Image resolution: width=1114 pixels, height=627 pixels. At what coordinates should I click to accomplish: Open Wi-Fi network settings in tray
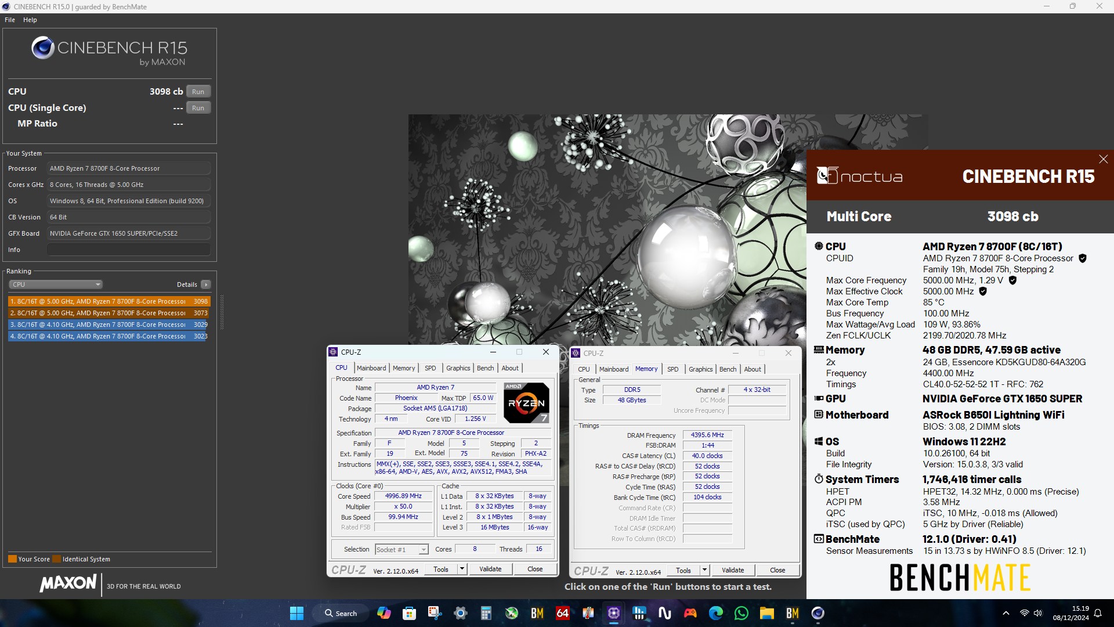1025,613
